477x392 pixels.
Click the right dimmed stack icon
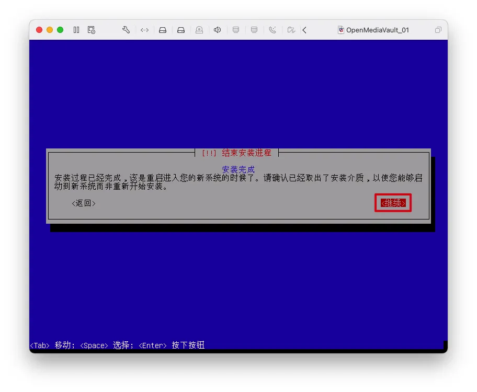pos(254,30)
